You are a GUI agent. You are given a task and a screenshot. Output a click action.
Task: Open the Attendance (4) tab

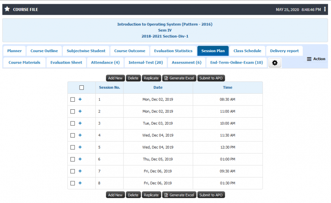point(105,62)
